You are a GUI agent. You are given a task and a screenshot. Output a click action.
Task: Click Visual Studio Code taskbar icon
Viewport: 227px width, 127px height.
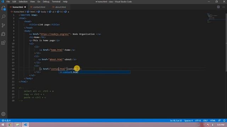(x=25, y=125)
